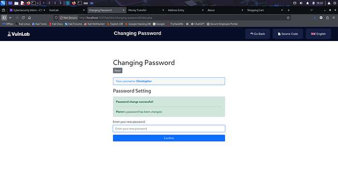This screenshot has width=338, height=190.
Task: Open the notifications bell in tray
Action: [308, 3]
